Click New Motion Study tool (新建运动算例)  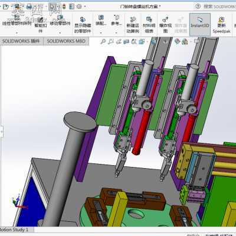133,25
